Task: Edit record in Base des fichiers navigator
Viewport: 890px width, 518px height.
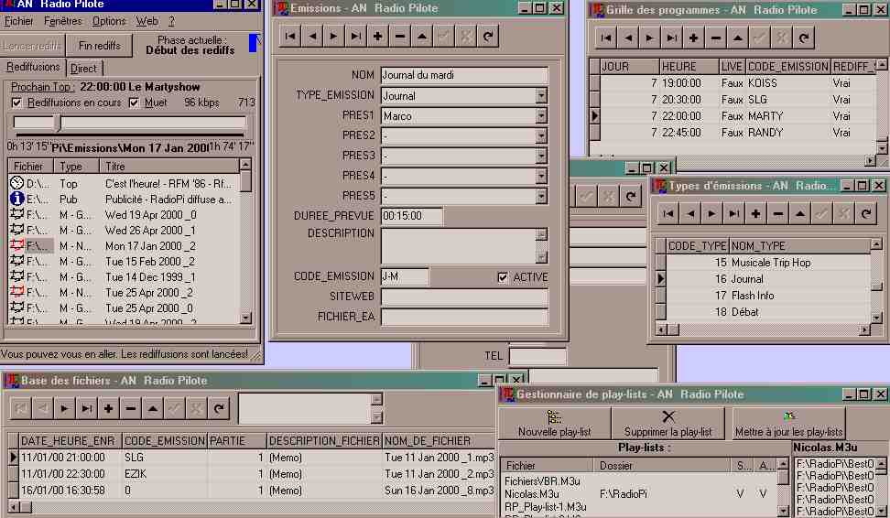Action: [x=153, y=408]
